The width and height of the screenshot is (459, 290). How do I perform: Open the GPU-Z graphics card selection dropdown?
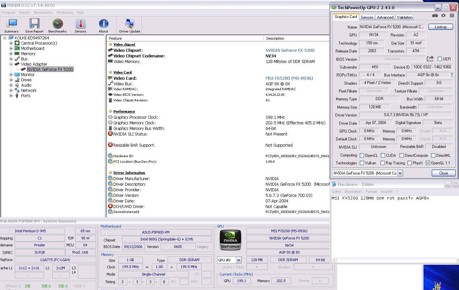click(400, 173)
